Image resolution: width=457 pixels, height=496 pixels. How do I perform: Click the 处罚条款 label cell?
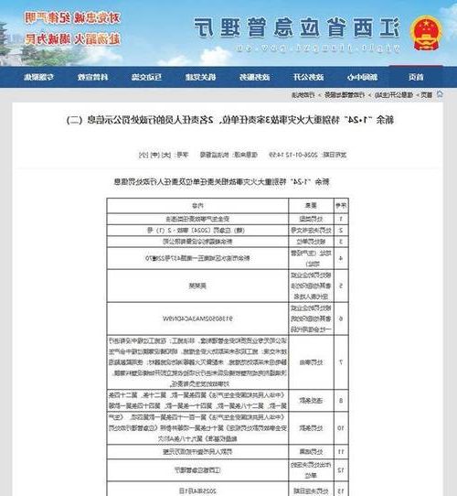311,428
